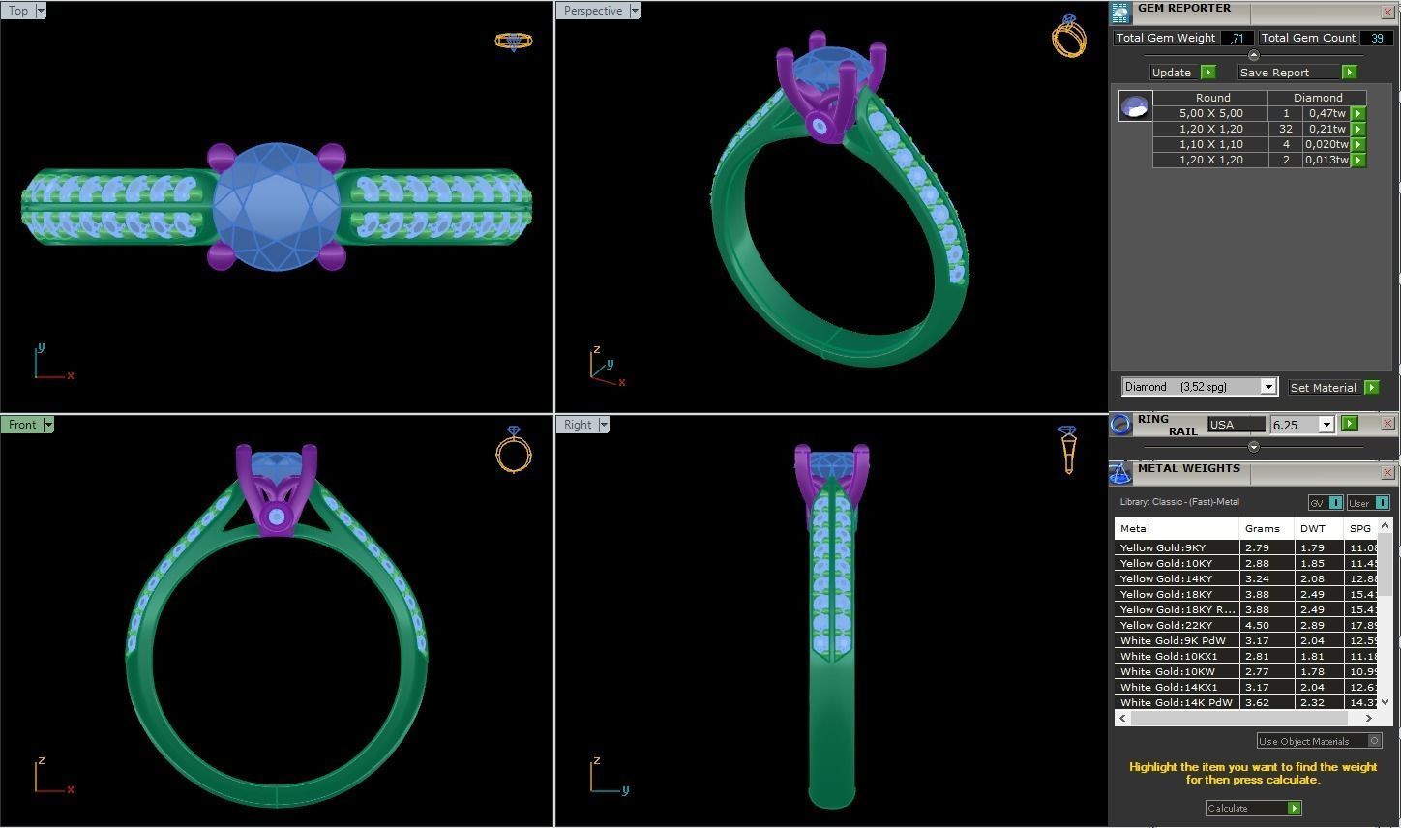The image size is (1401, 828).
Task: Select the Yellow Gold:18KY row
Action: point(1246,594)
